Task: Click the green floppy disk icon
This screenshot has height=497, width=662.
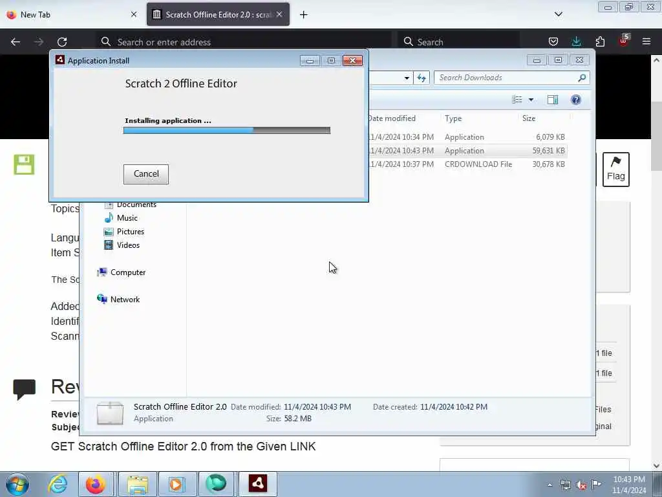Action: pos(24,164)
